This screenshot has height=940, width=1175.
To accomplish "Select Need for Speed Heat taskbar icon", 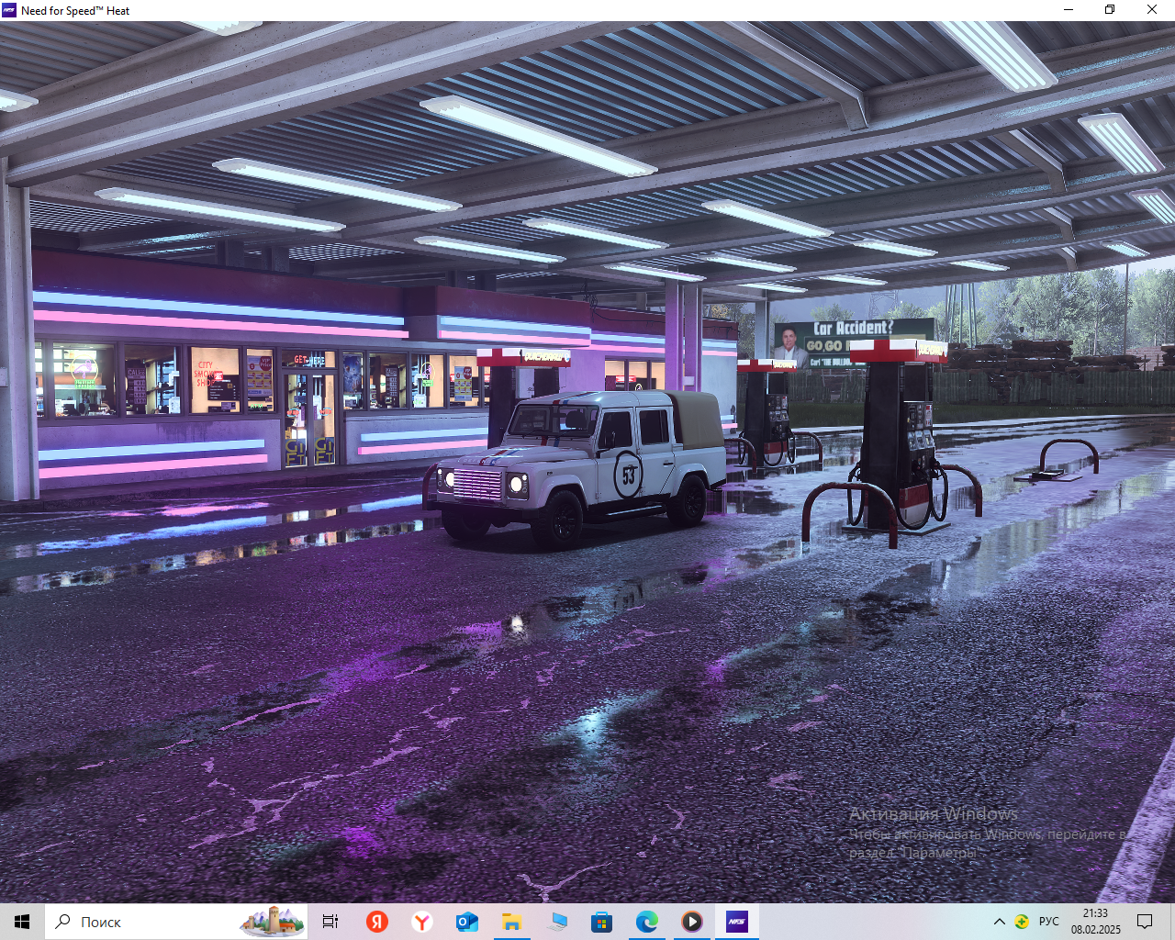I will (x=736, y=922).
